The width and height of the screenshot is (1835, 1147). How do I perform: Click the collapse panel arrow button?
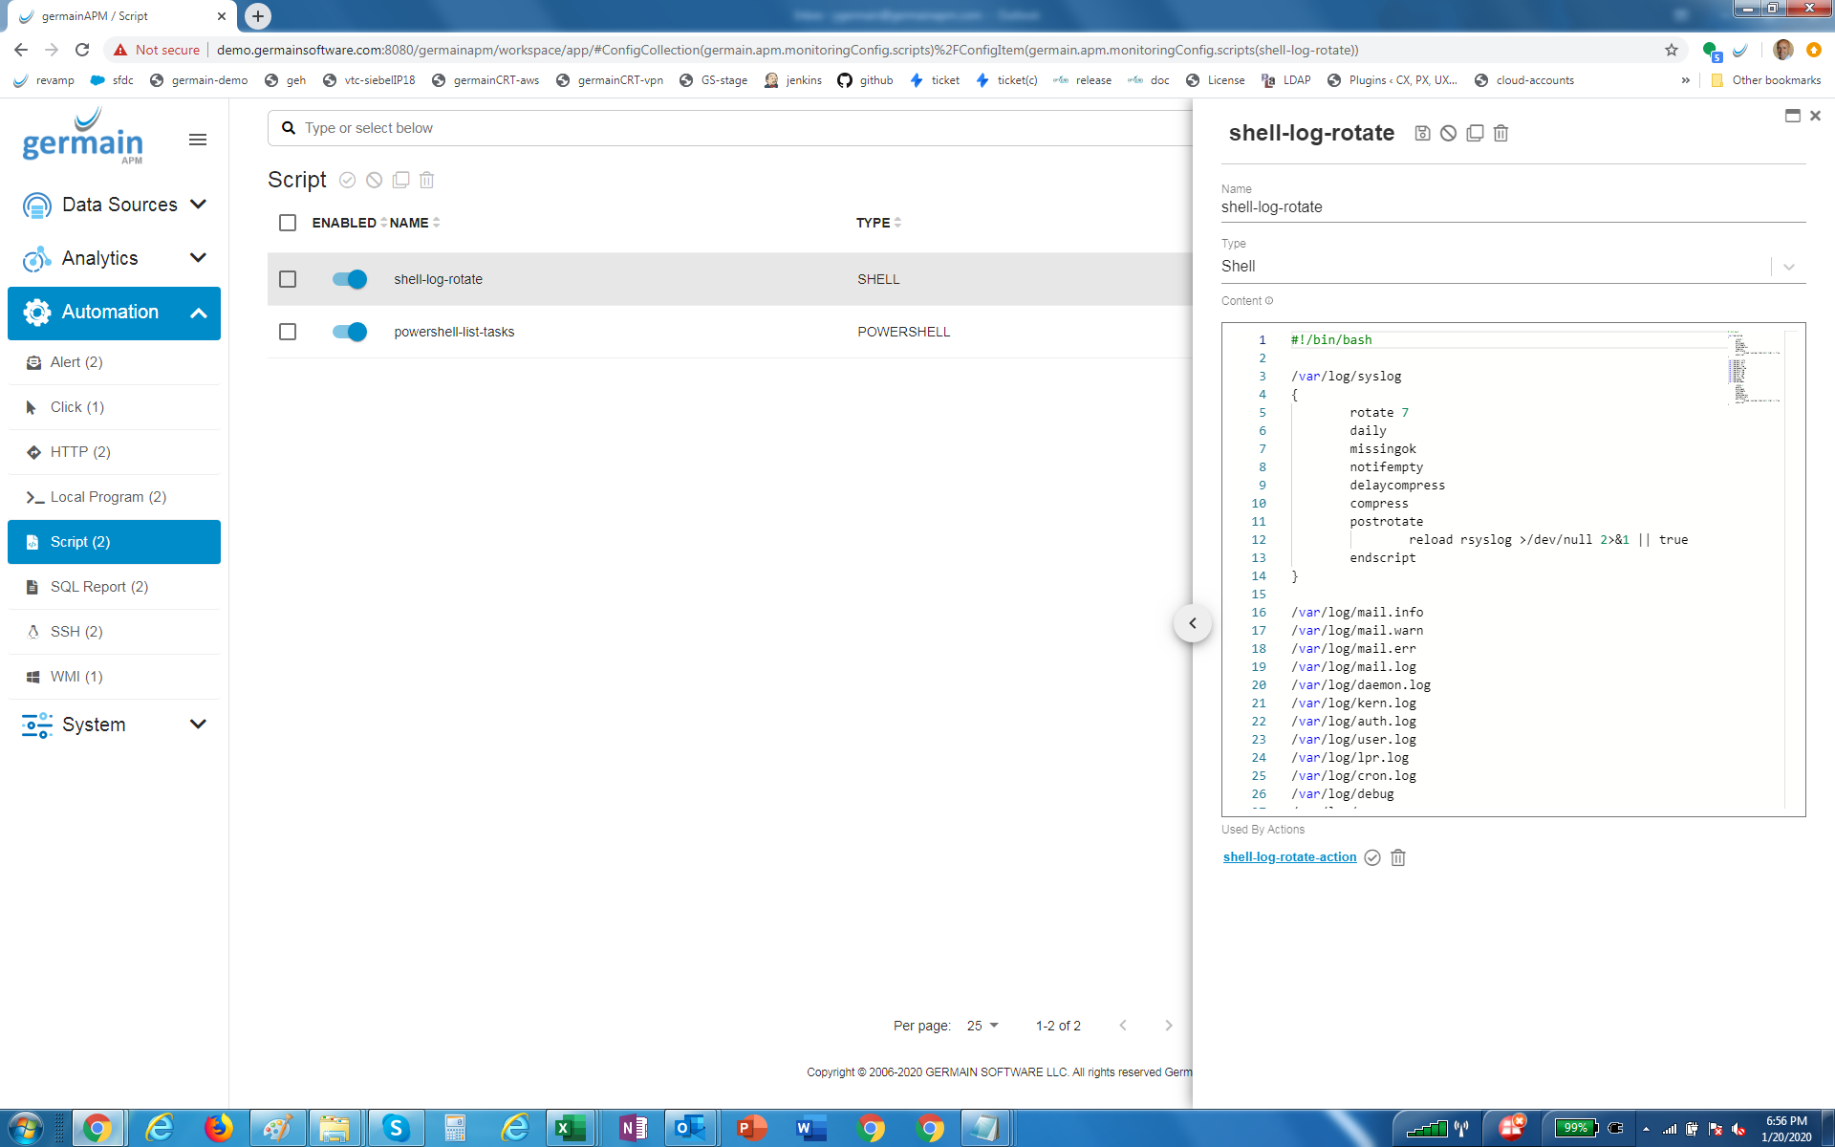point(1192,623)
